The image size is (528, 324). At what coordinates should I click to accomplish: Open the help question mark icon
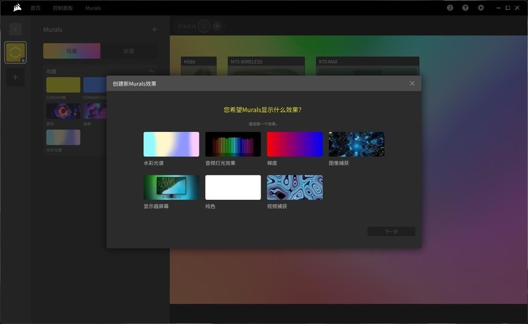tap(465, 8)
